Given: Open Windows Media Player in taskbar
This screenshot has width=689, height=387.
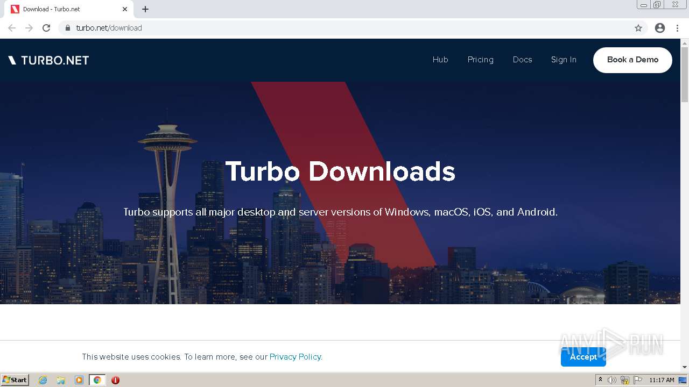Looking at the screenshot, I should pyautogui.click(x=79, y=380).
